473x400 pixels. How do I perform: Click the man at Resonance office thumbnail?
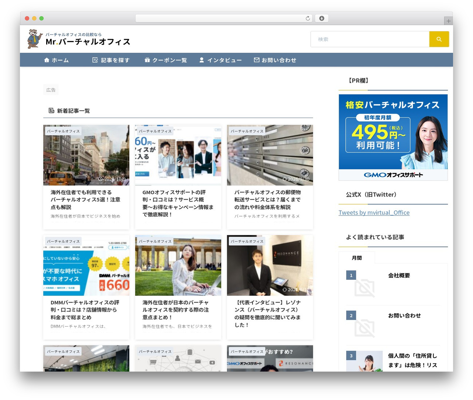(270, 265)
